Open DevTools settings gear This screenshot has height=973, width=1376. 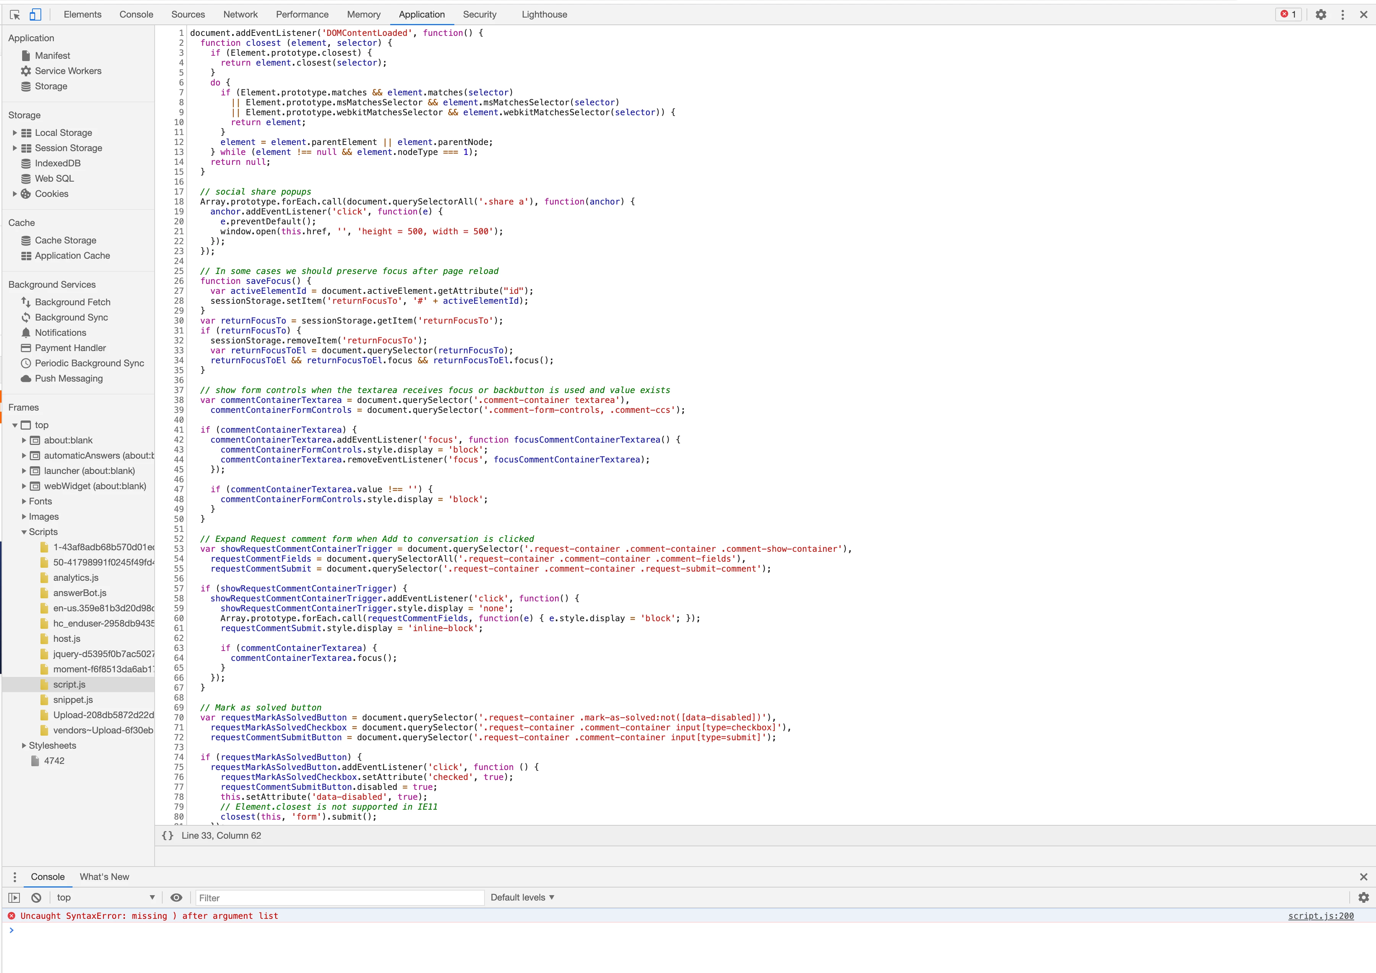tap(1321, 14)
